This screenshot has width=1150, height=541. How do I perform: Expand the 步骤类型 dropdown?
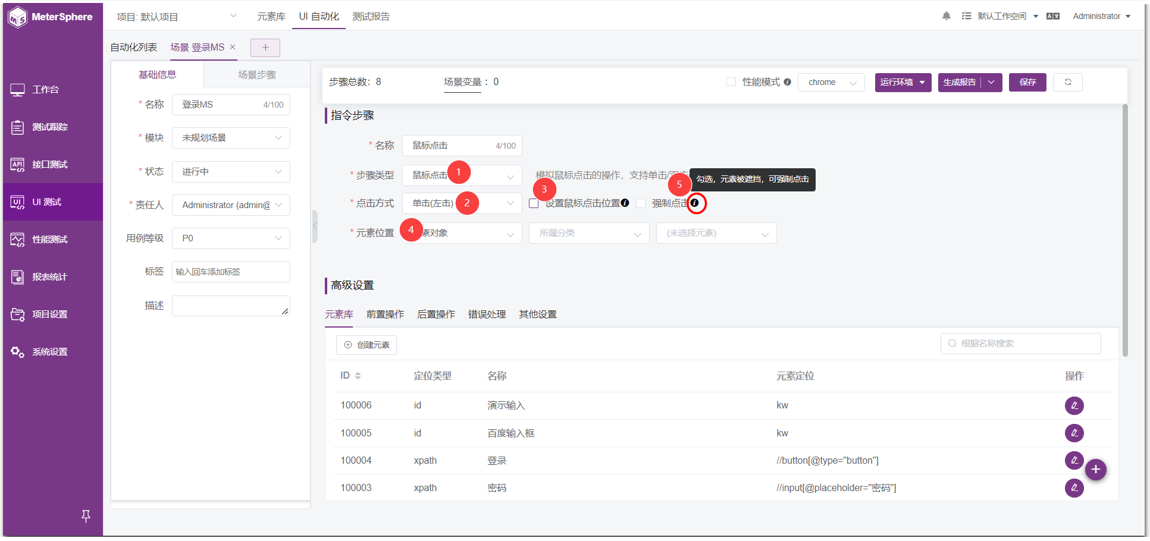462,175
